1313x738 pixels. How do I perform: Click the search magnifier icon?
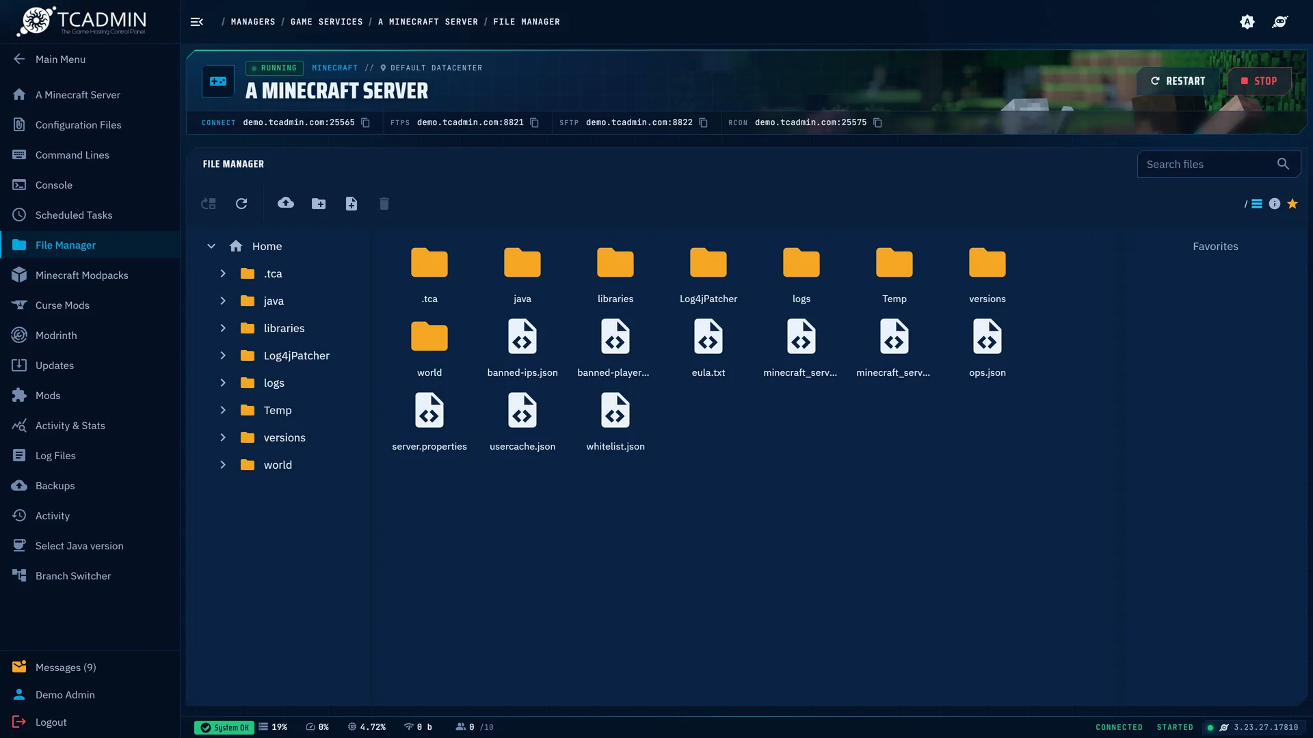click(x=1283, y=164)
